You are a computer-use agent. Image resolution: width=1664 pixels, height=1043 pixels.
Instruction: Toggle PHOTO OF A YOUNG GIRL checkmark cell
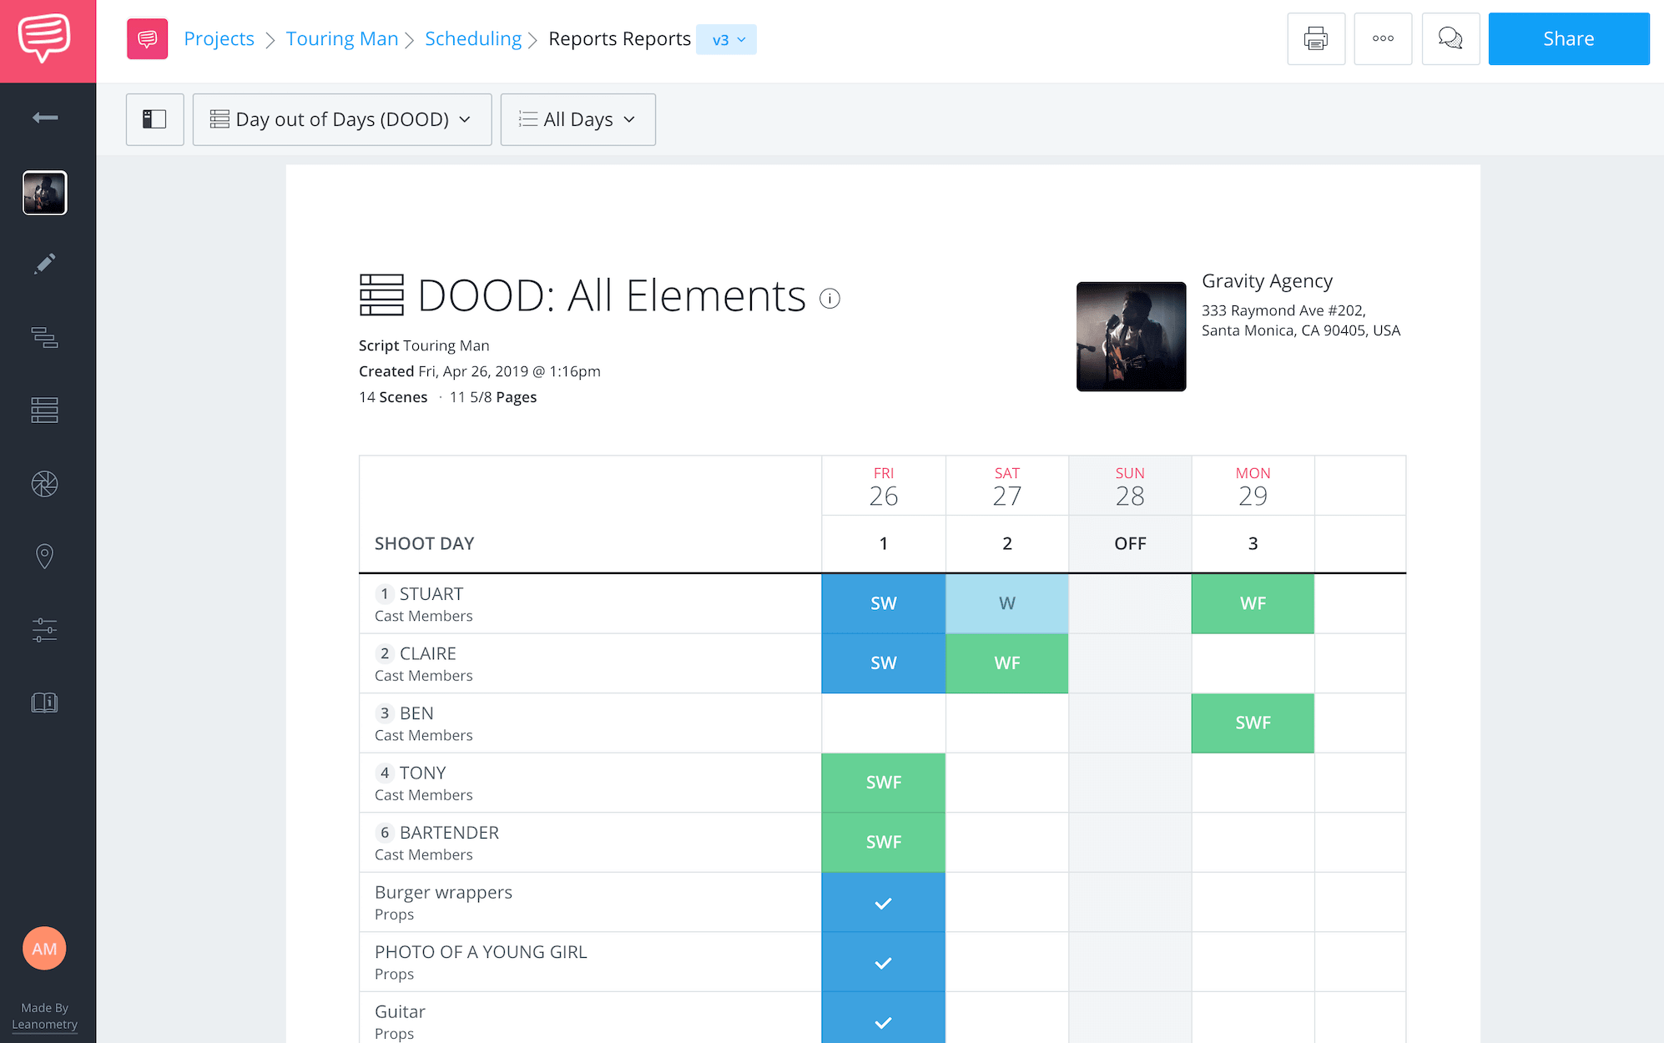[883, 962]
